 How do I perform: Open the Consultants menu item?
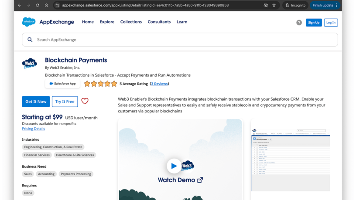click(x=159, y=22)
